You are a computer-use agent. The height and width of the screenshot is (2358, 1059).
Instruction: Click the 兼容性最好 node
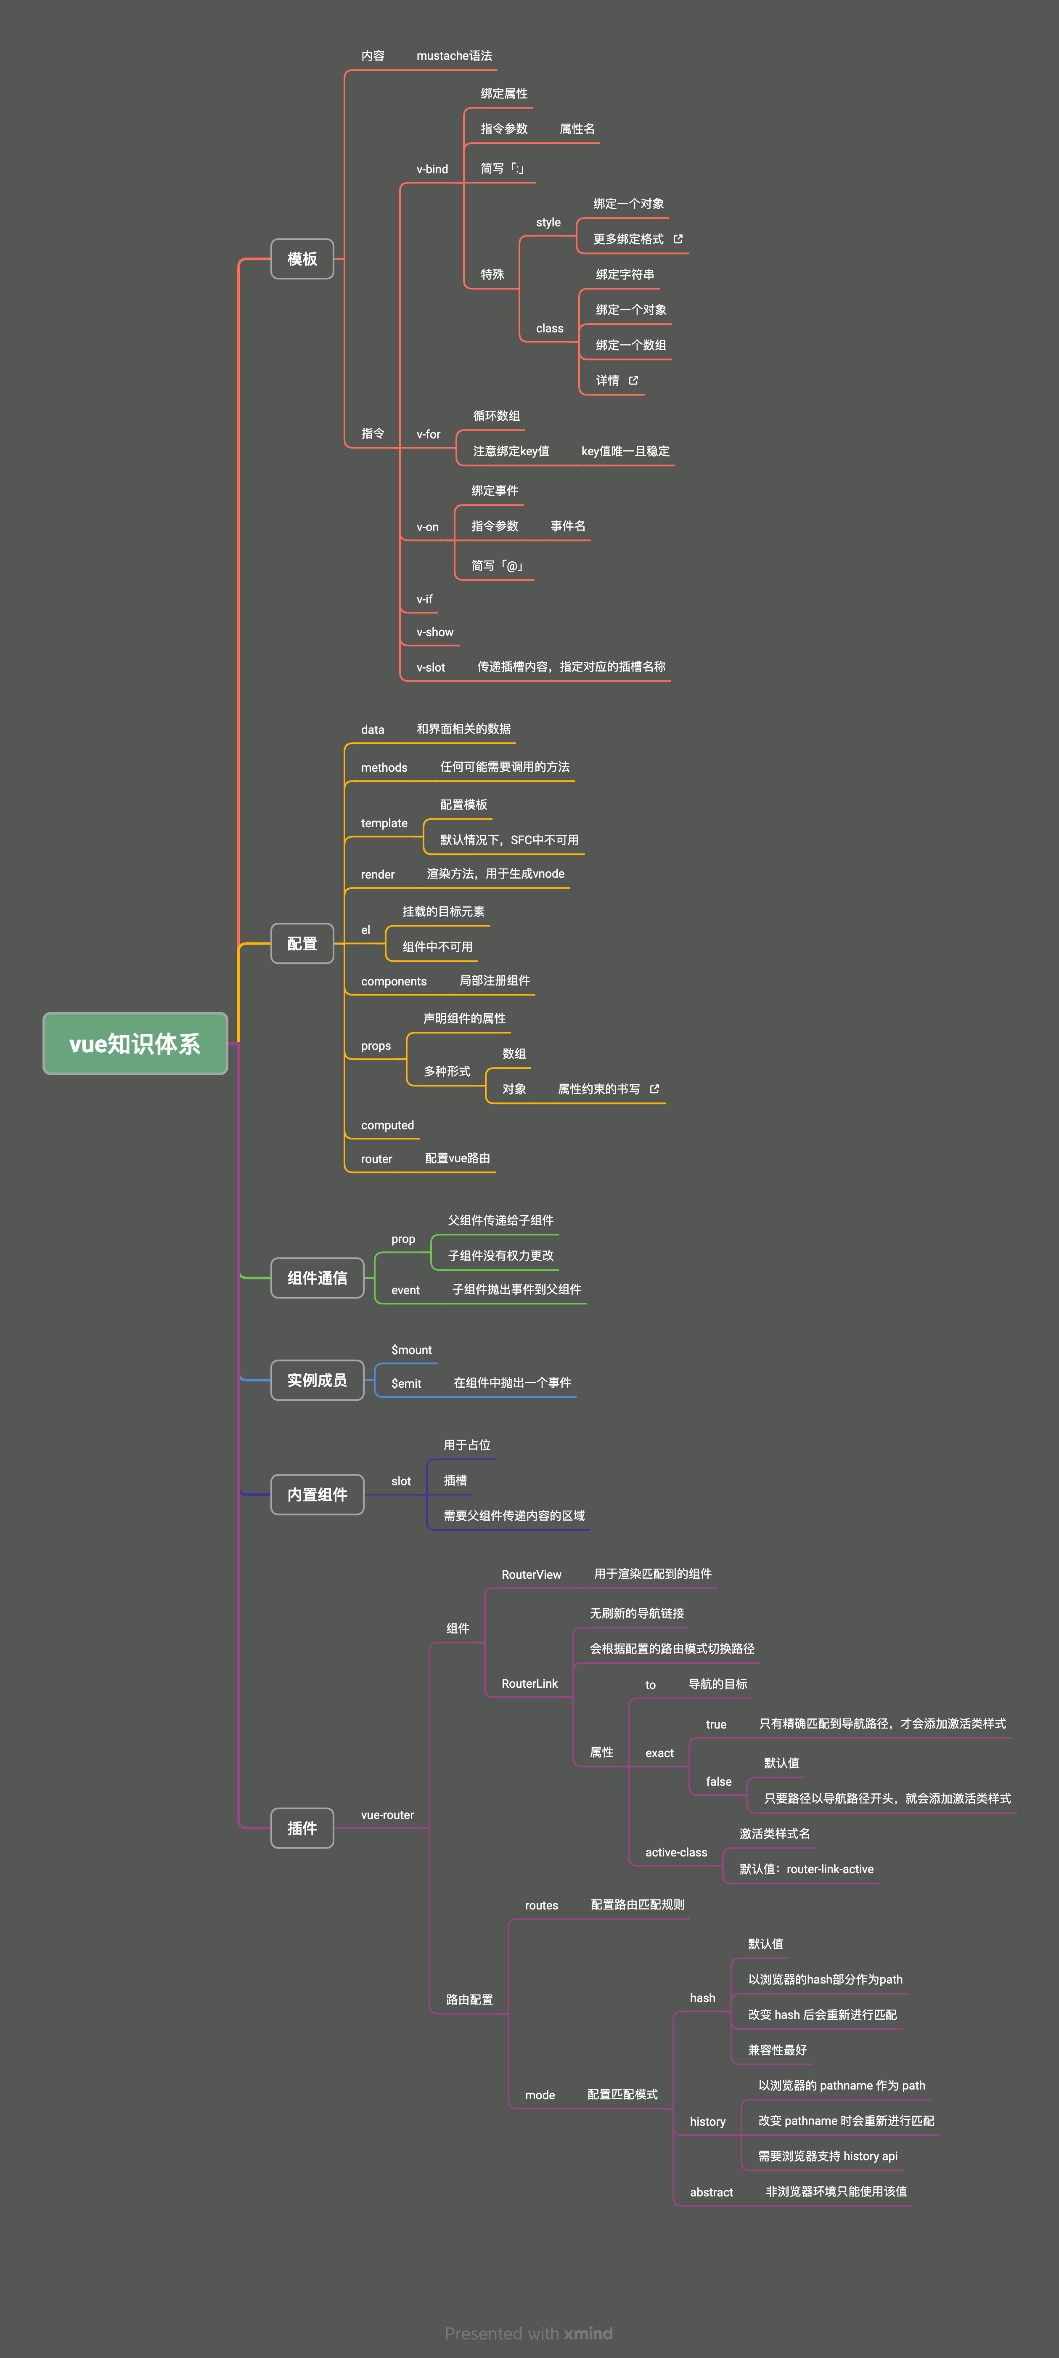coord(778,2050)
